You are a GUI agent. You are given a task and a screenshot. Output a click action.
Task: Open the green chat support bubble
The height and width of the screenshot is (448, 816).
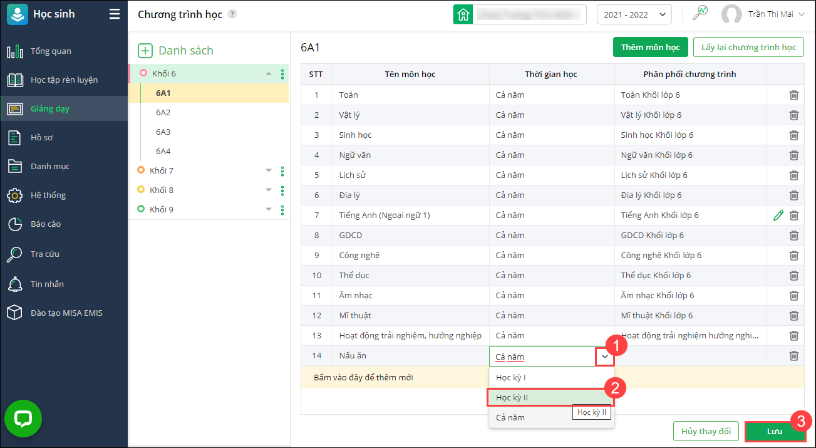23,418
